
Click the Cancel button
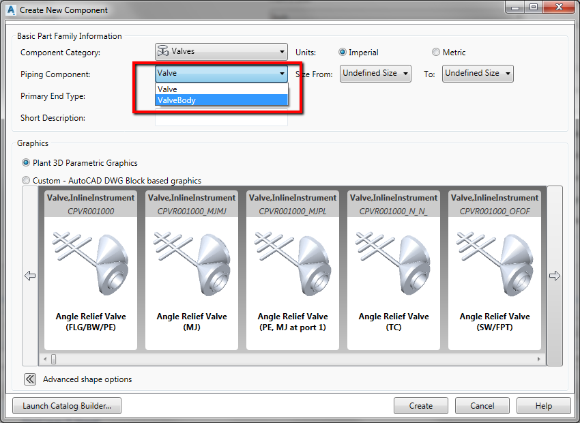coord(482,406)
